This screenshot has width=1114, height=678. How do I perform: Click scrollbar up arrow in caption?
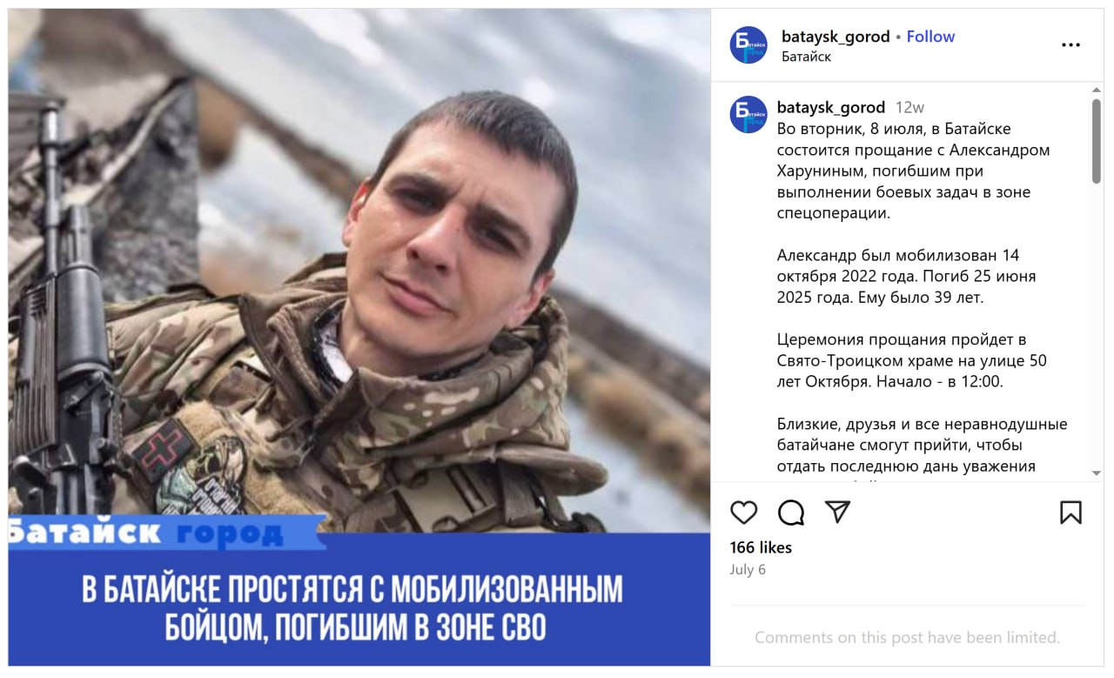tap(1097, 90)
